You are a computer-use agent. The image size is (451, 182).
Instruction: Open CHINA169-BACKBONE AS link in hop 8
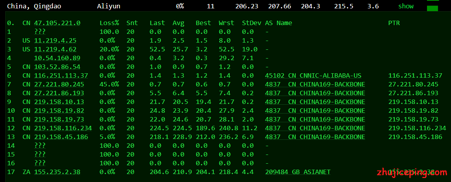coord(315,93)
